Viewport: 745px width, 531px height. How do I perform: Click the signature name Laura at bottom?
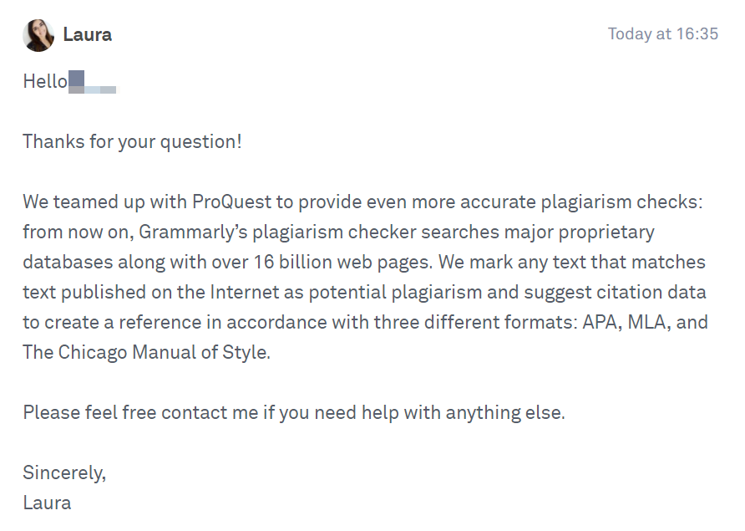click(47, 503)
